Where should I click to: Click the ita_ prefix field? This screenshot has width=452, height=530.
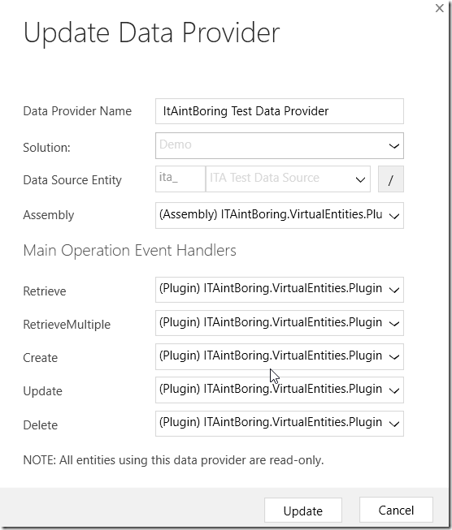[x=180, y=179]
